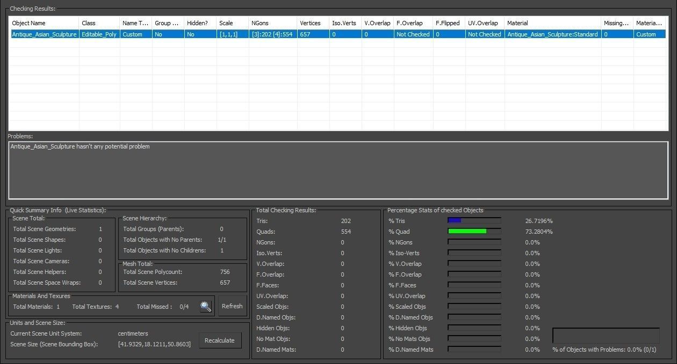Click the % NGons progress bar
Screen dimensions: 677x364
point(474,242)
